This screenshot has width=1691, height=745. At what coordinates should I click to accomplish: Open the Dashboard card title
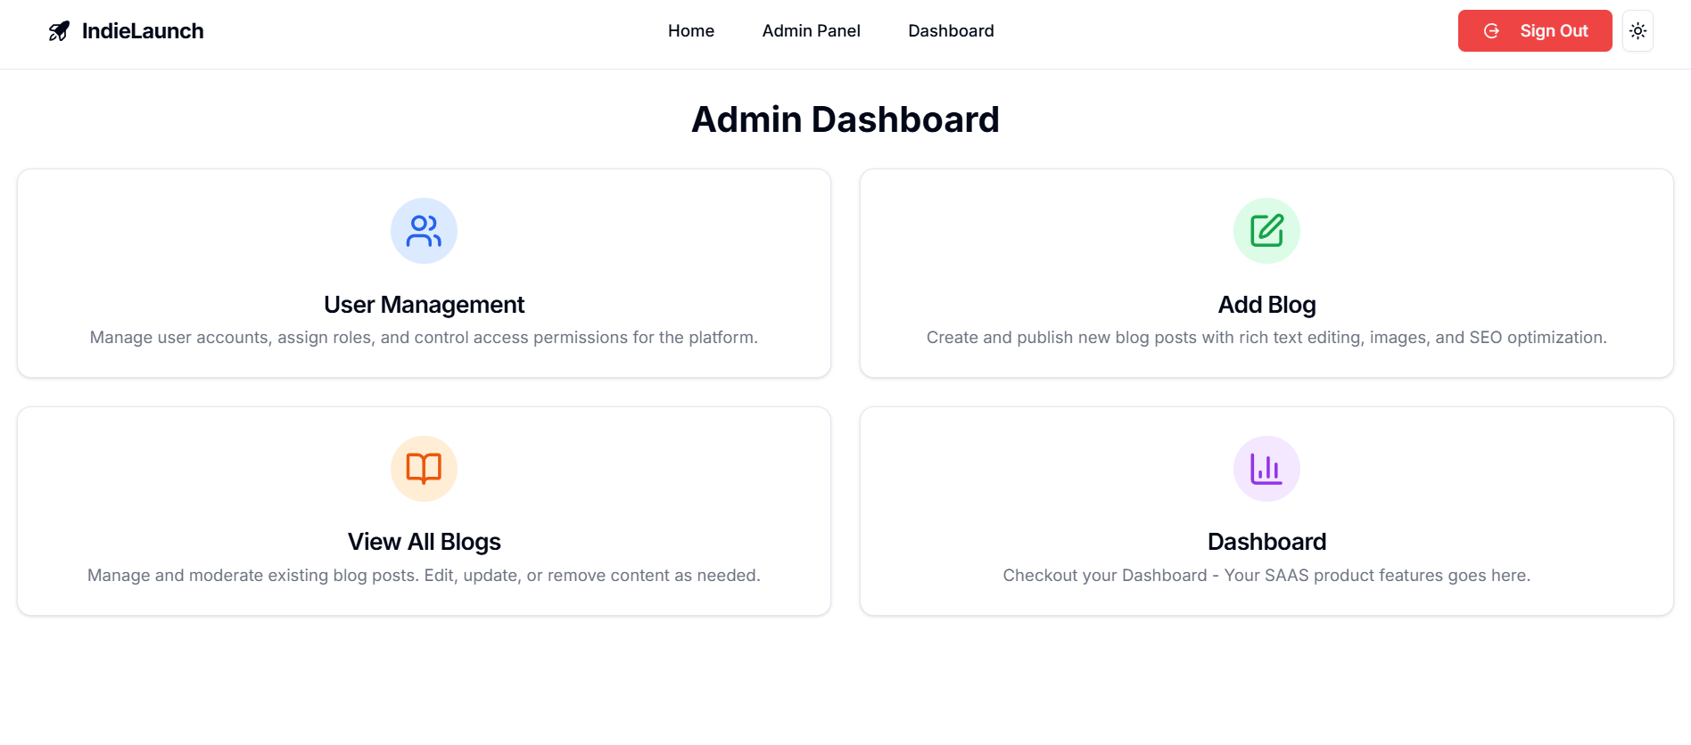(x=1266, y=542)
